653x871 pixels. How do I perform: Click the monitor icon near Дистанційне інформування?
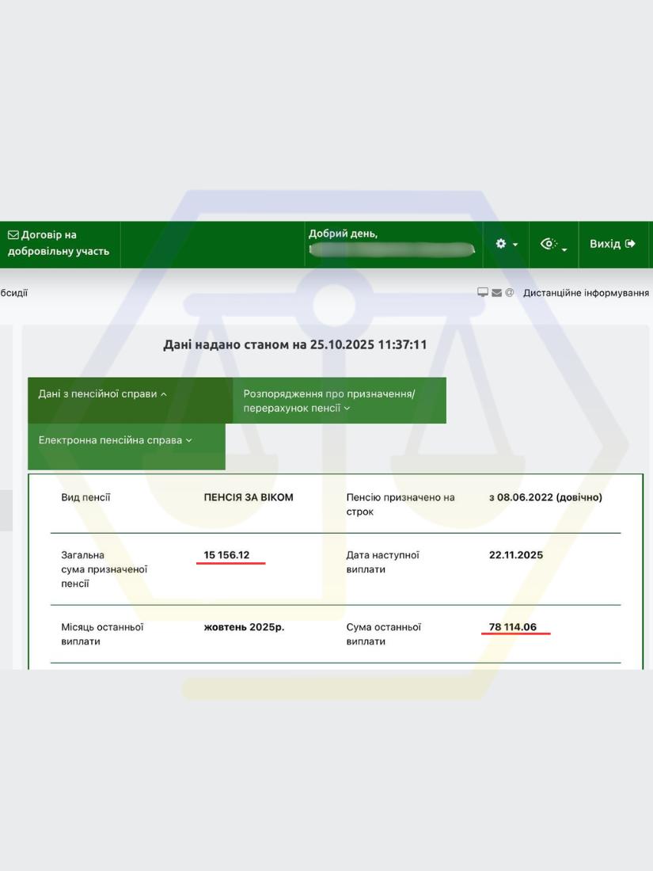[x=483, y=292]
